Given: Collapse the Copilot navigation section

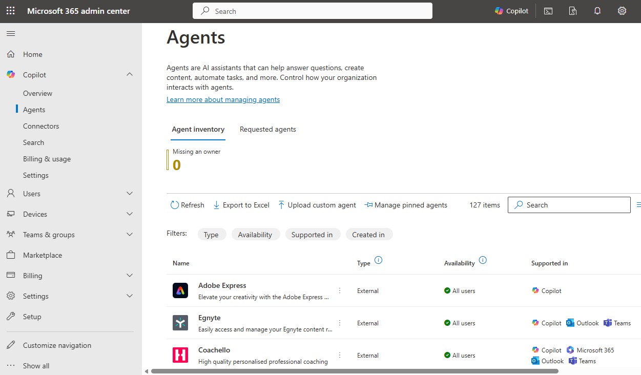Looking at the screenshot, I should click(x=129, y=74).
